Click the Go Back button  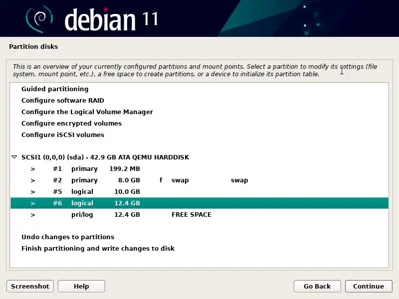coord(317,286)
